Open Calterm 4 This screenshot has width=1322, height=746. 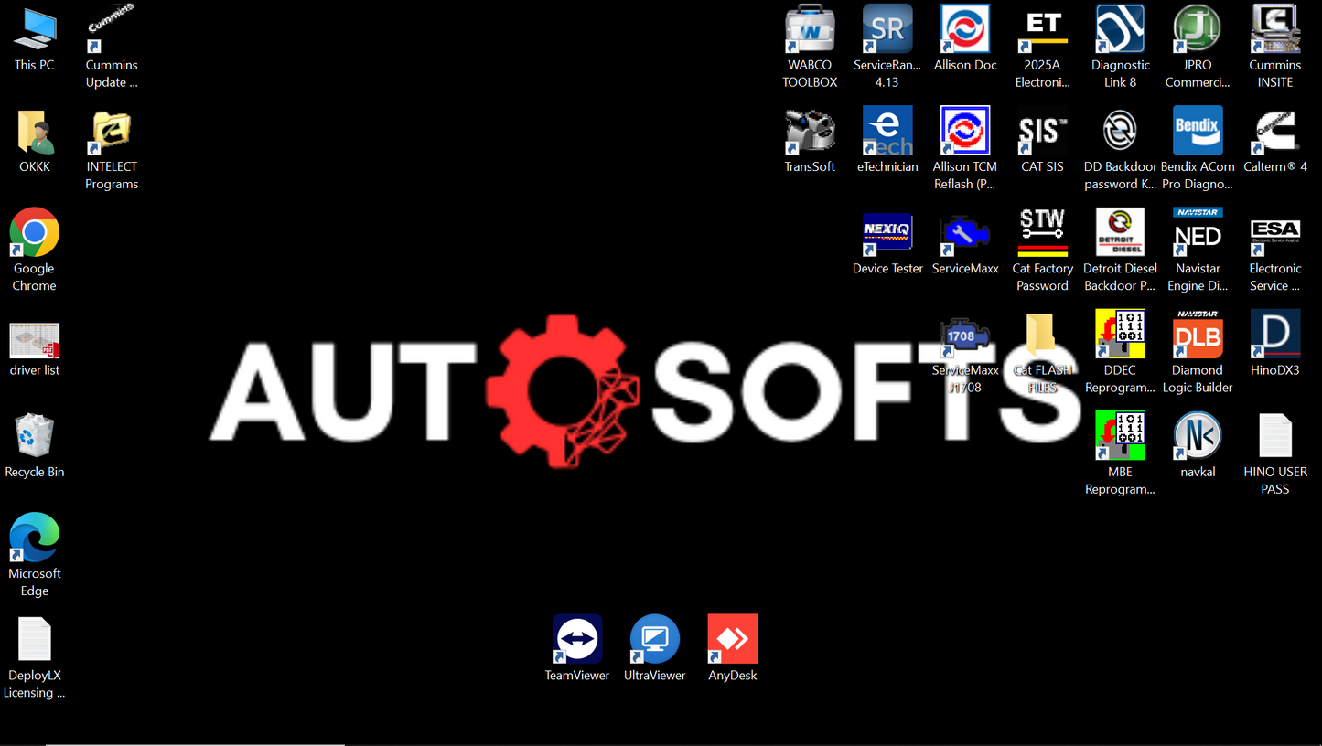[x=1274, y=137]
